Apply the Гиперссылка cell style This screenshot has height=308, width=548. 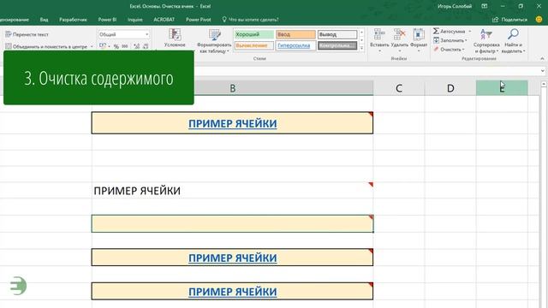295,45
